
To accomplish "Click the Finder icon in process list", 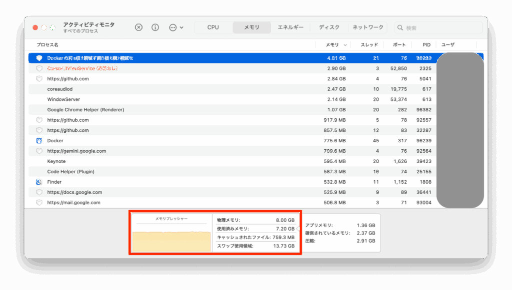I will (x=39, y=182).
